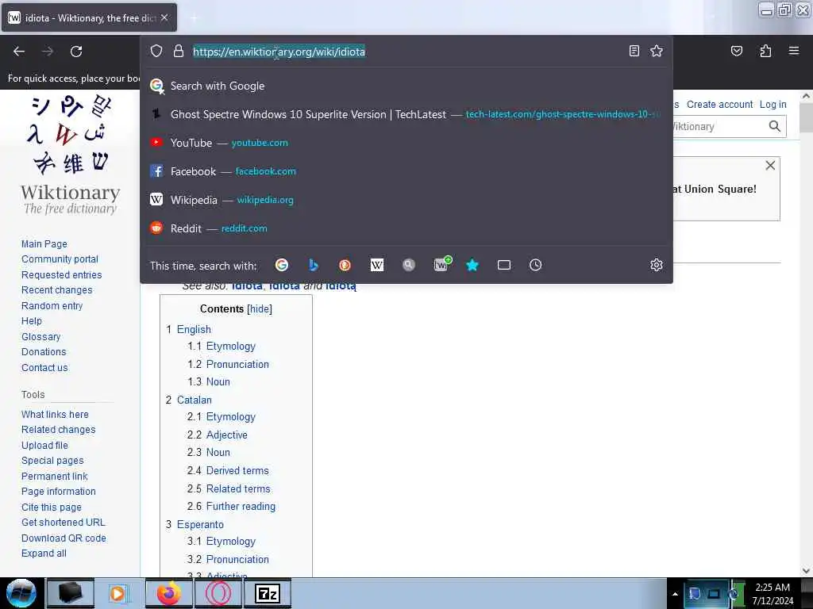
Task: Reload the current Wiktionary page
Action: pyautogui.click(x=76, y=52)
